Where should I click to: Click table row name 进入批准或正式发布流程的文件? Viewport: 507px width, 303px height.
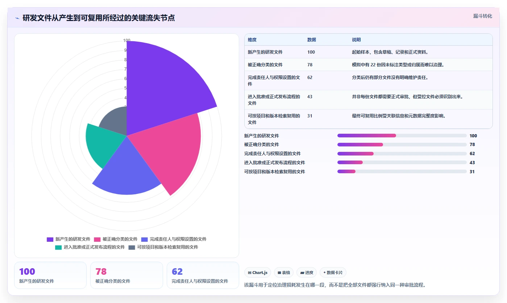(x=274, y=100)
